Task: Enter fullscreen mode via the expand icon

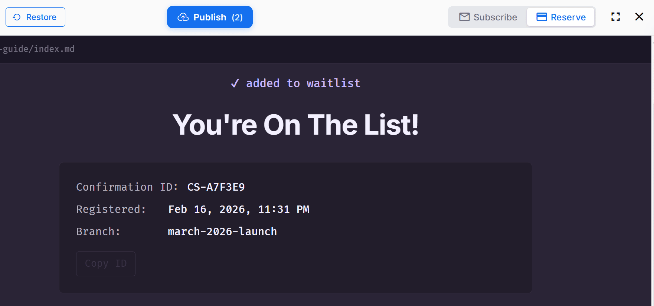Action: [615, 16]
